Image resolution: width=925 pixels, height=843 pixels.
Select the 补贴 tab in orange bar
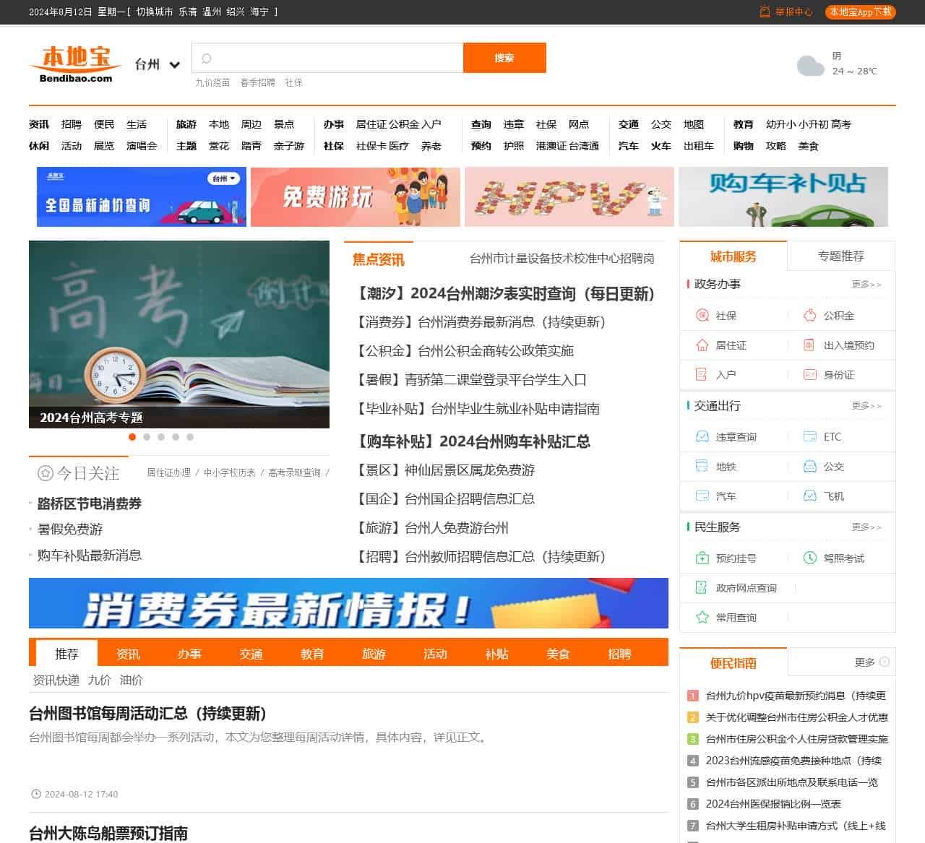(x=496, y=654)
